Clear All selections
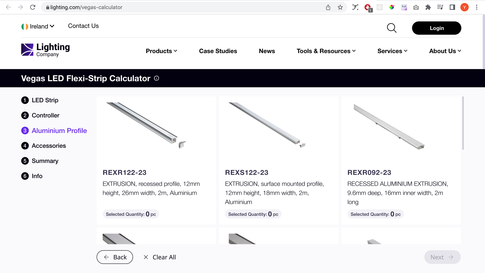Viewport: 485px width, 273px height. click(160, 257)
